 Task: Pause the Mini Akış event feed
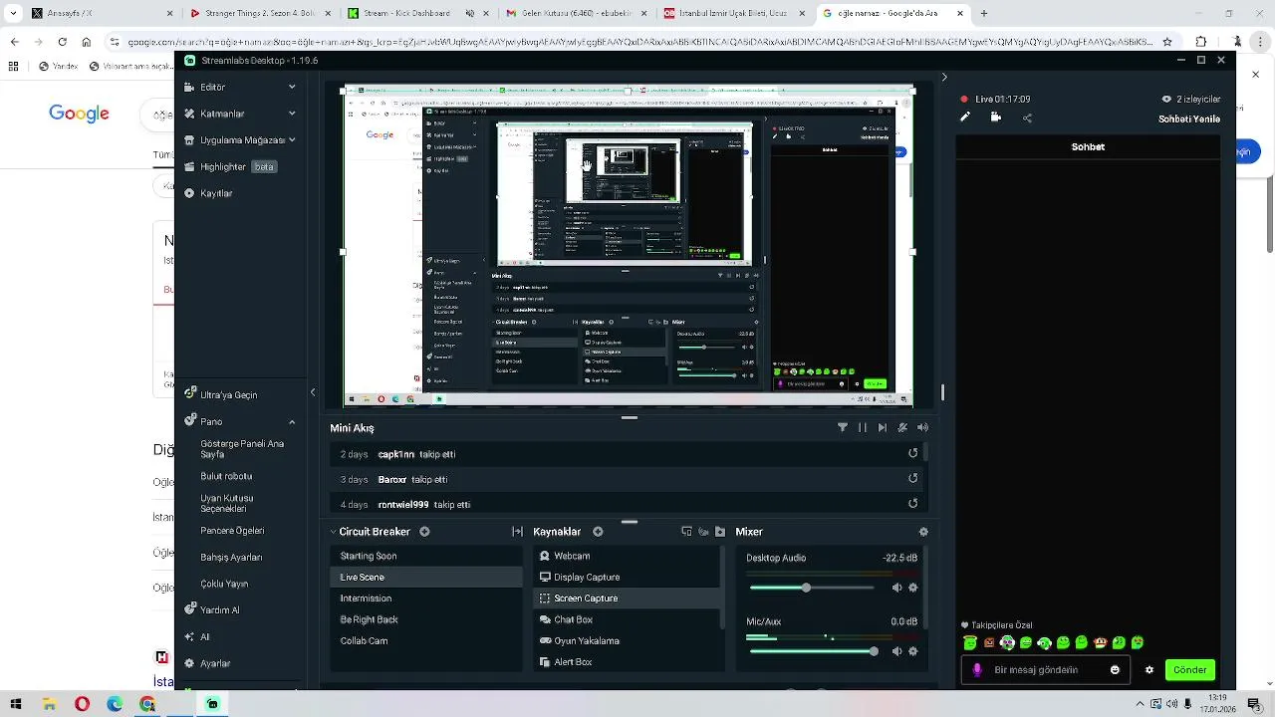pos(863,427)
